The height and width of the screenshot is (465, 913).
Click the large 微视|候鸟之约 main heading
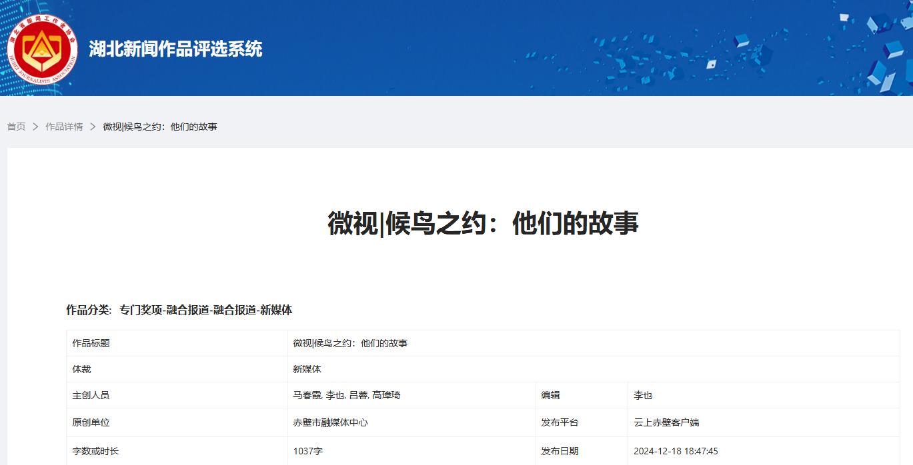click(x=483, y=223)
